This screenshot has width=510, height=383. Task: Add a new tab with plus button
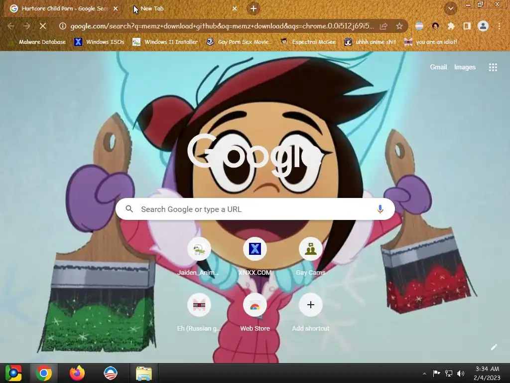254,8
